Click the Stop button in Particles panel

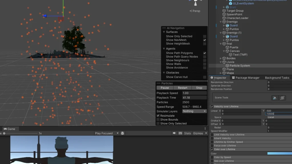tap(199, 88)
